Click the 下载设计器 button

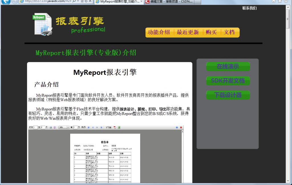(228, 95)
